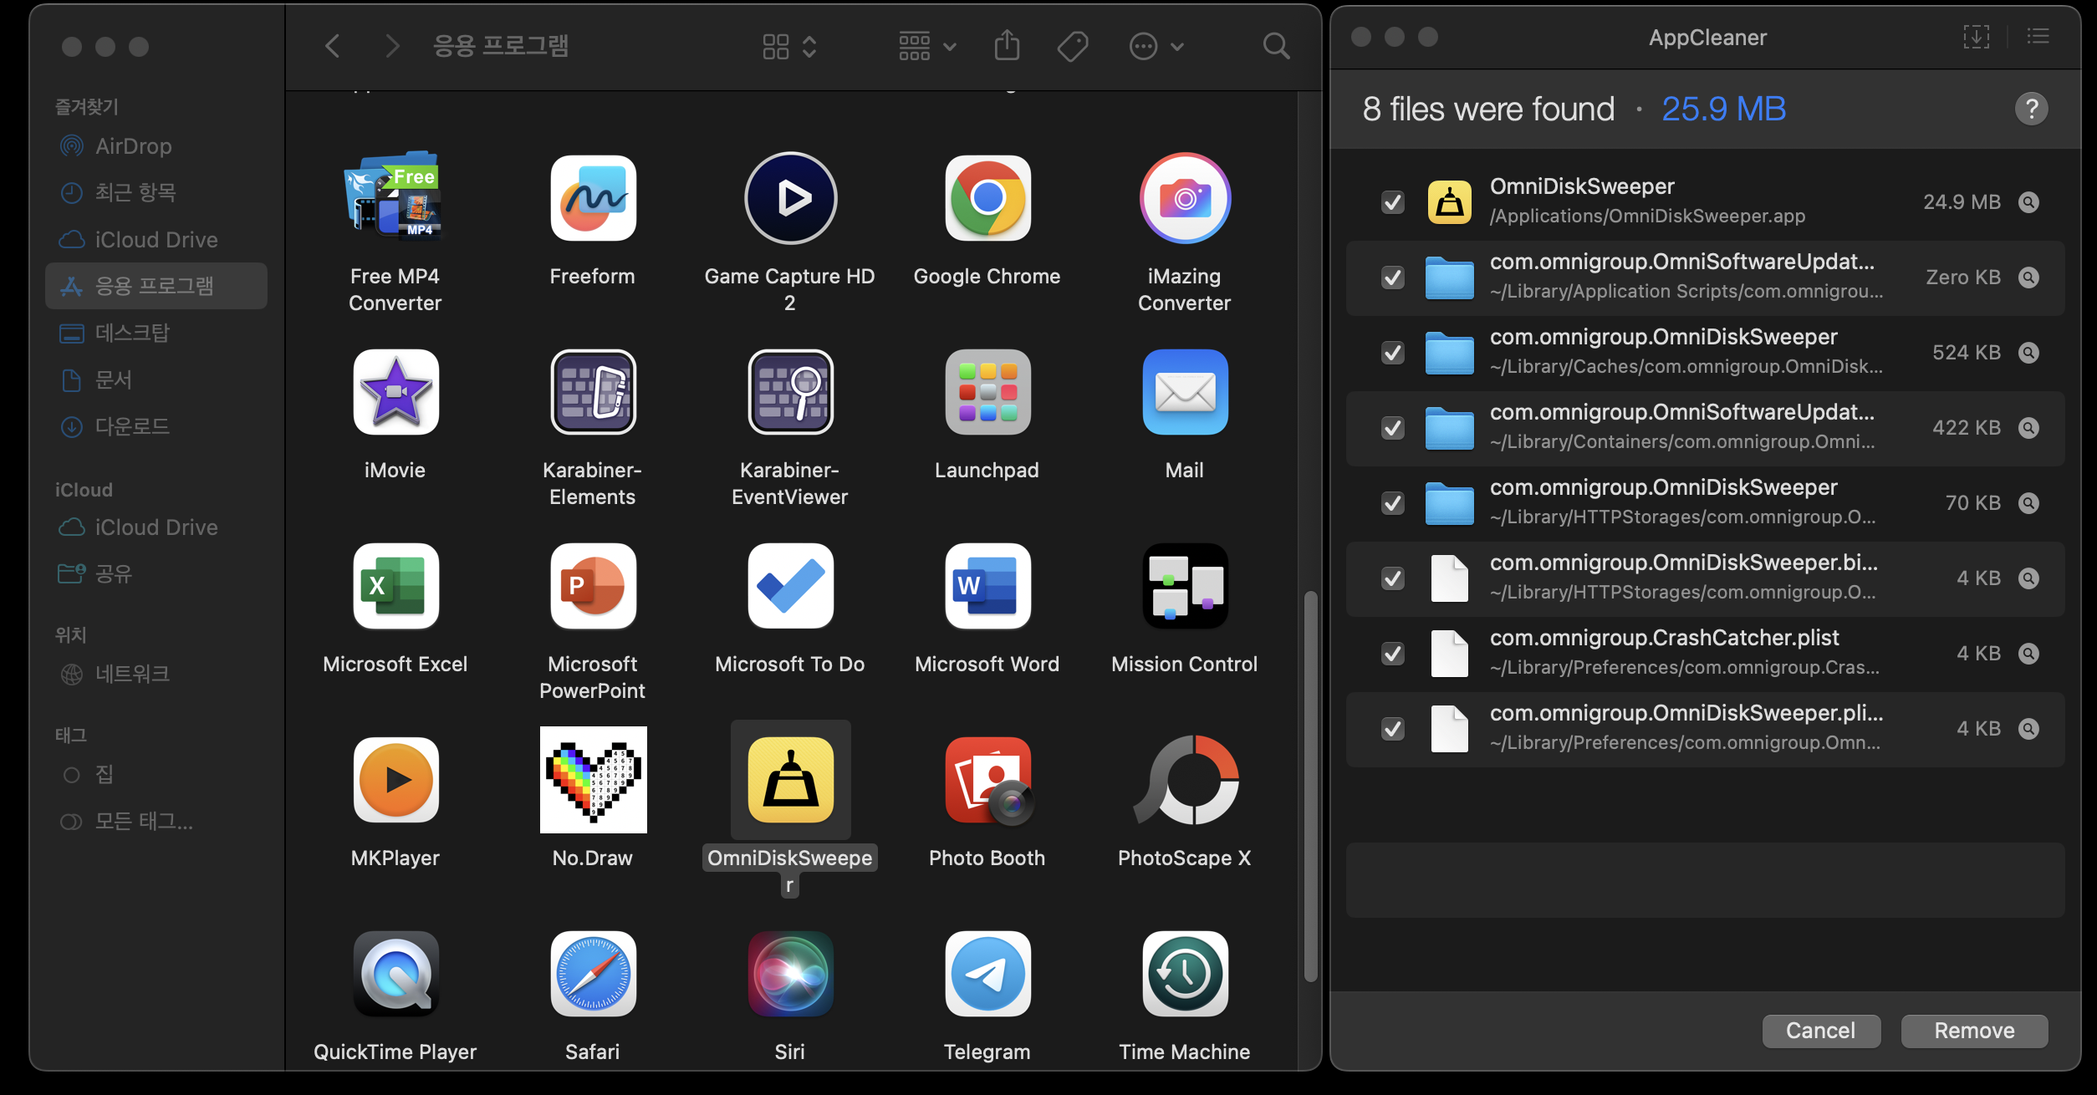
Task: Click the Finder vertical scrollbar thumb
Action: (1310, 786)
